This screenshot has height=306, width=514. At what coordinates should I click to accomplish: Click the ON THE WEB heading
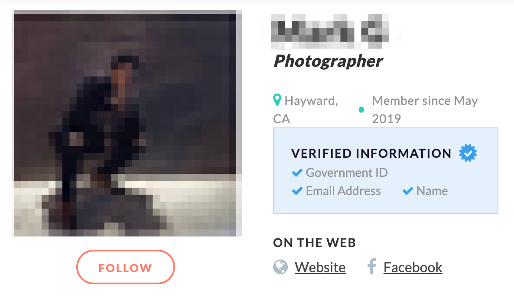314,243
